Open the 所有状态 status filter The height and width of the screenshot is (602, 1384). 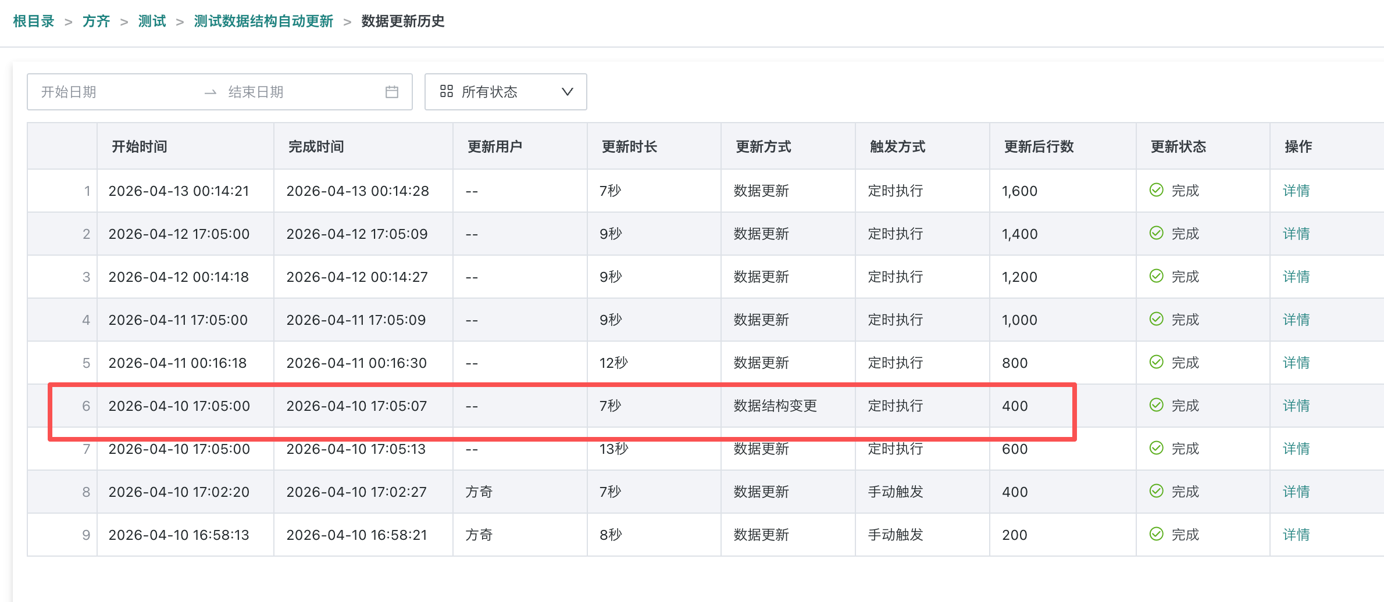click(x=505, y=92)
